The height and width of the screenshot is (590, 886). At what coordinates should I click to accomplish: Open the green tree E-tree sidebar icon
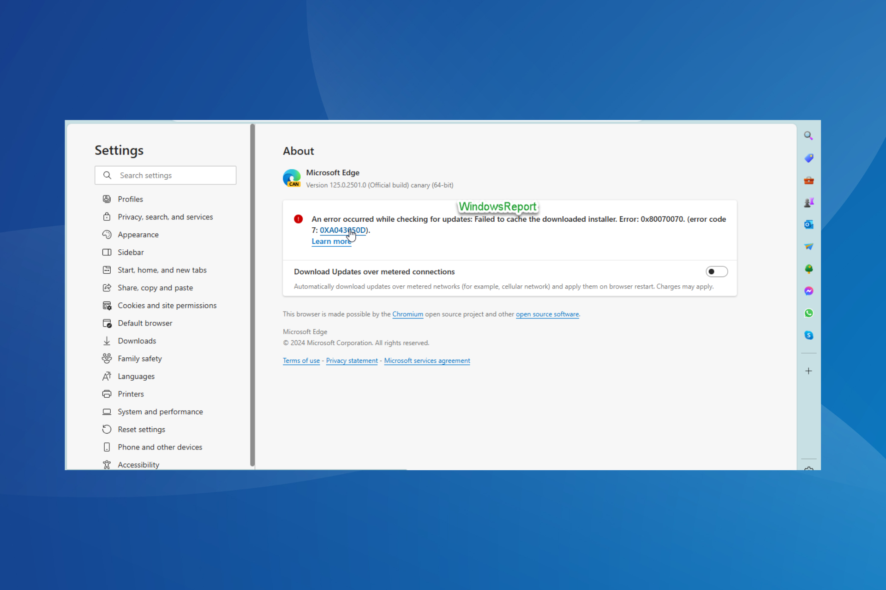click(x=808, y=269)
